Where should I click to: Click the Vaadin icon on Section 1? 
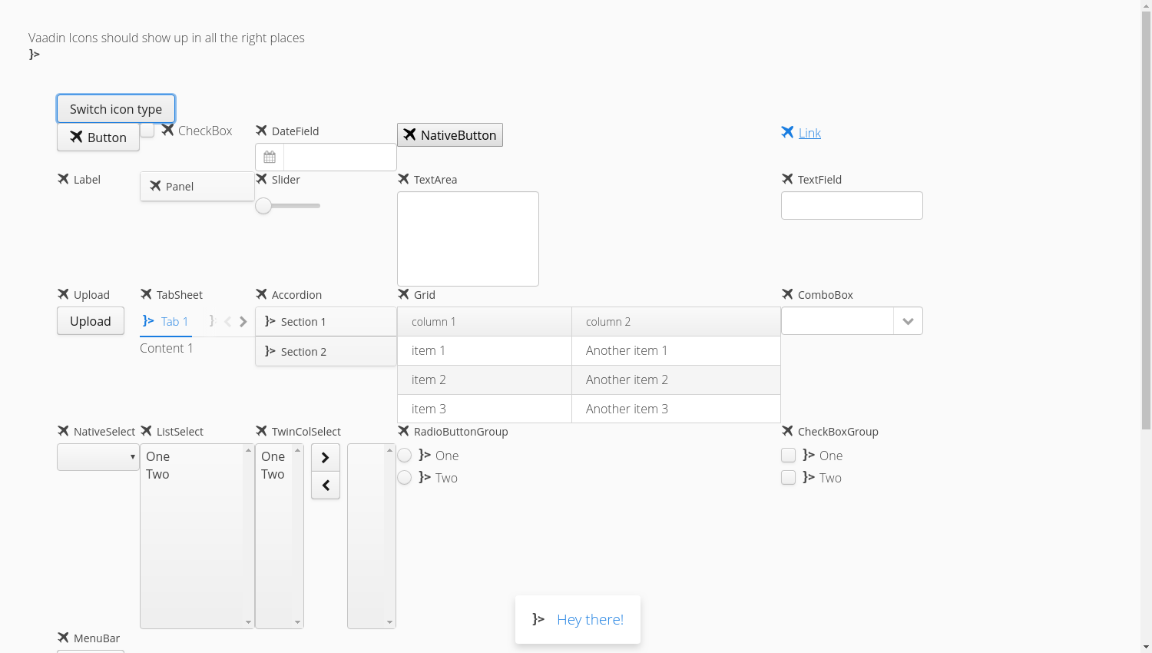270,321
